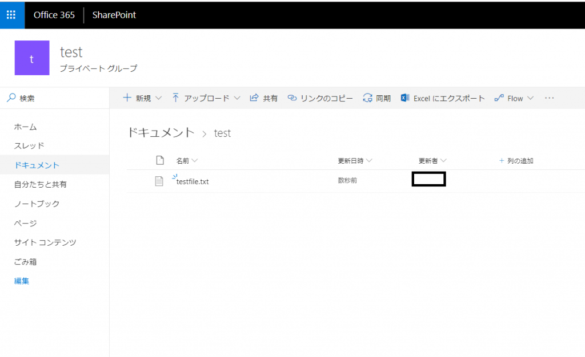Click the Office 365 title link
Viewport: 585px width, 357px height.
click(x=54, y=15)
